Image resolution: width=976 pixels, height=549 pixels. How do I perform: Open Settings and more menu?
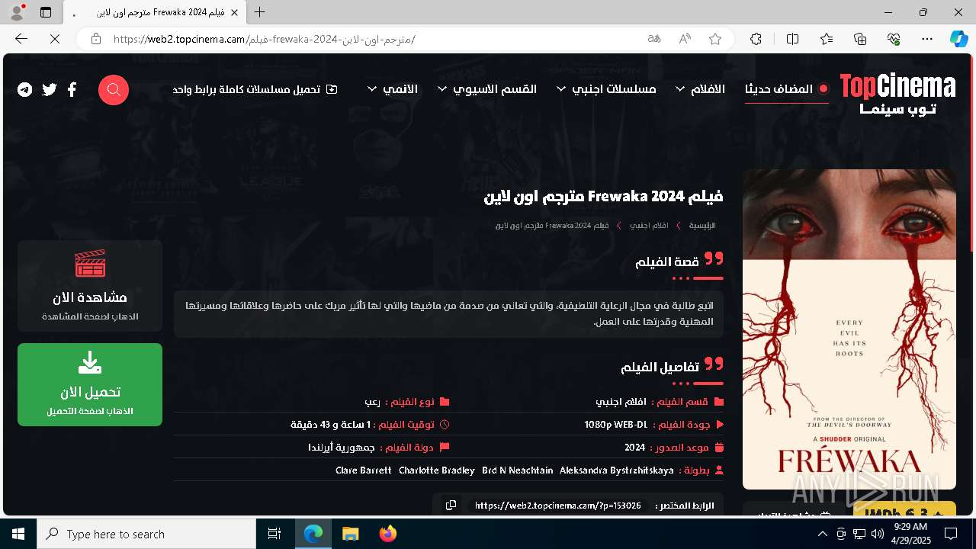click(x=927, y=39)
